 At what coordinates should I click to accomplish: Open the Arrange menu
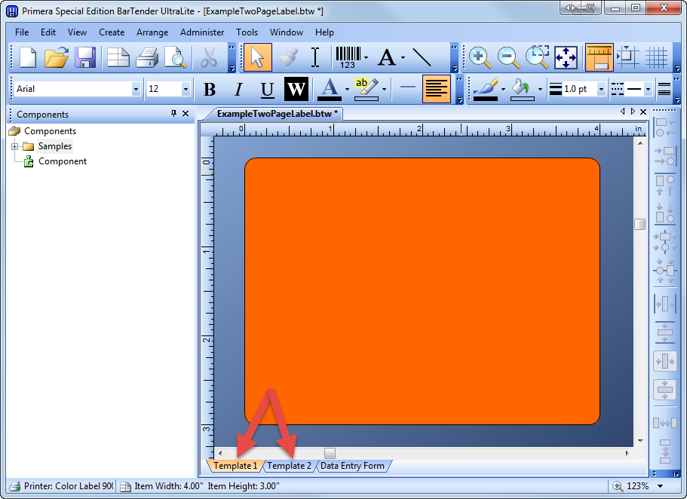pos(152,32)
